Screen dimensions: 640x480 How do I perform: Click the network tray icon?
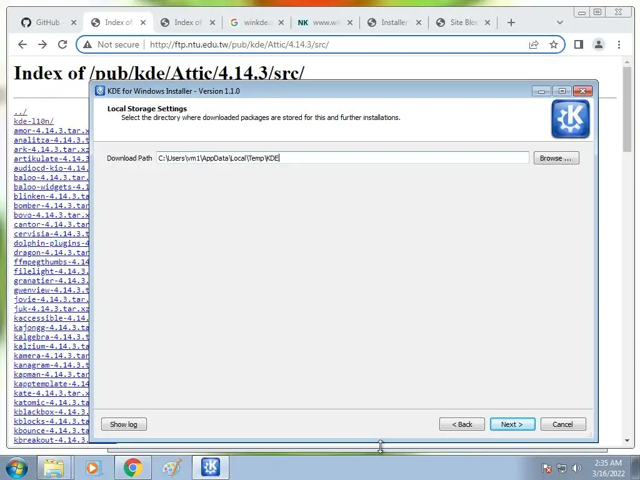click(562, 468)
